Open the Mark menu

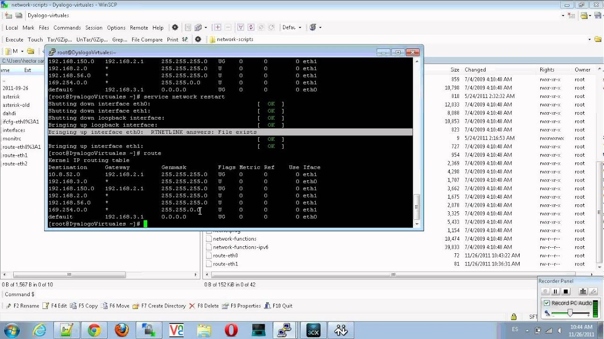coord(28,28)
